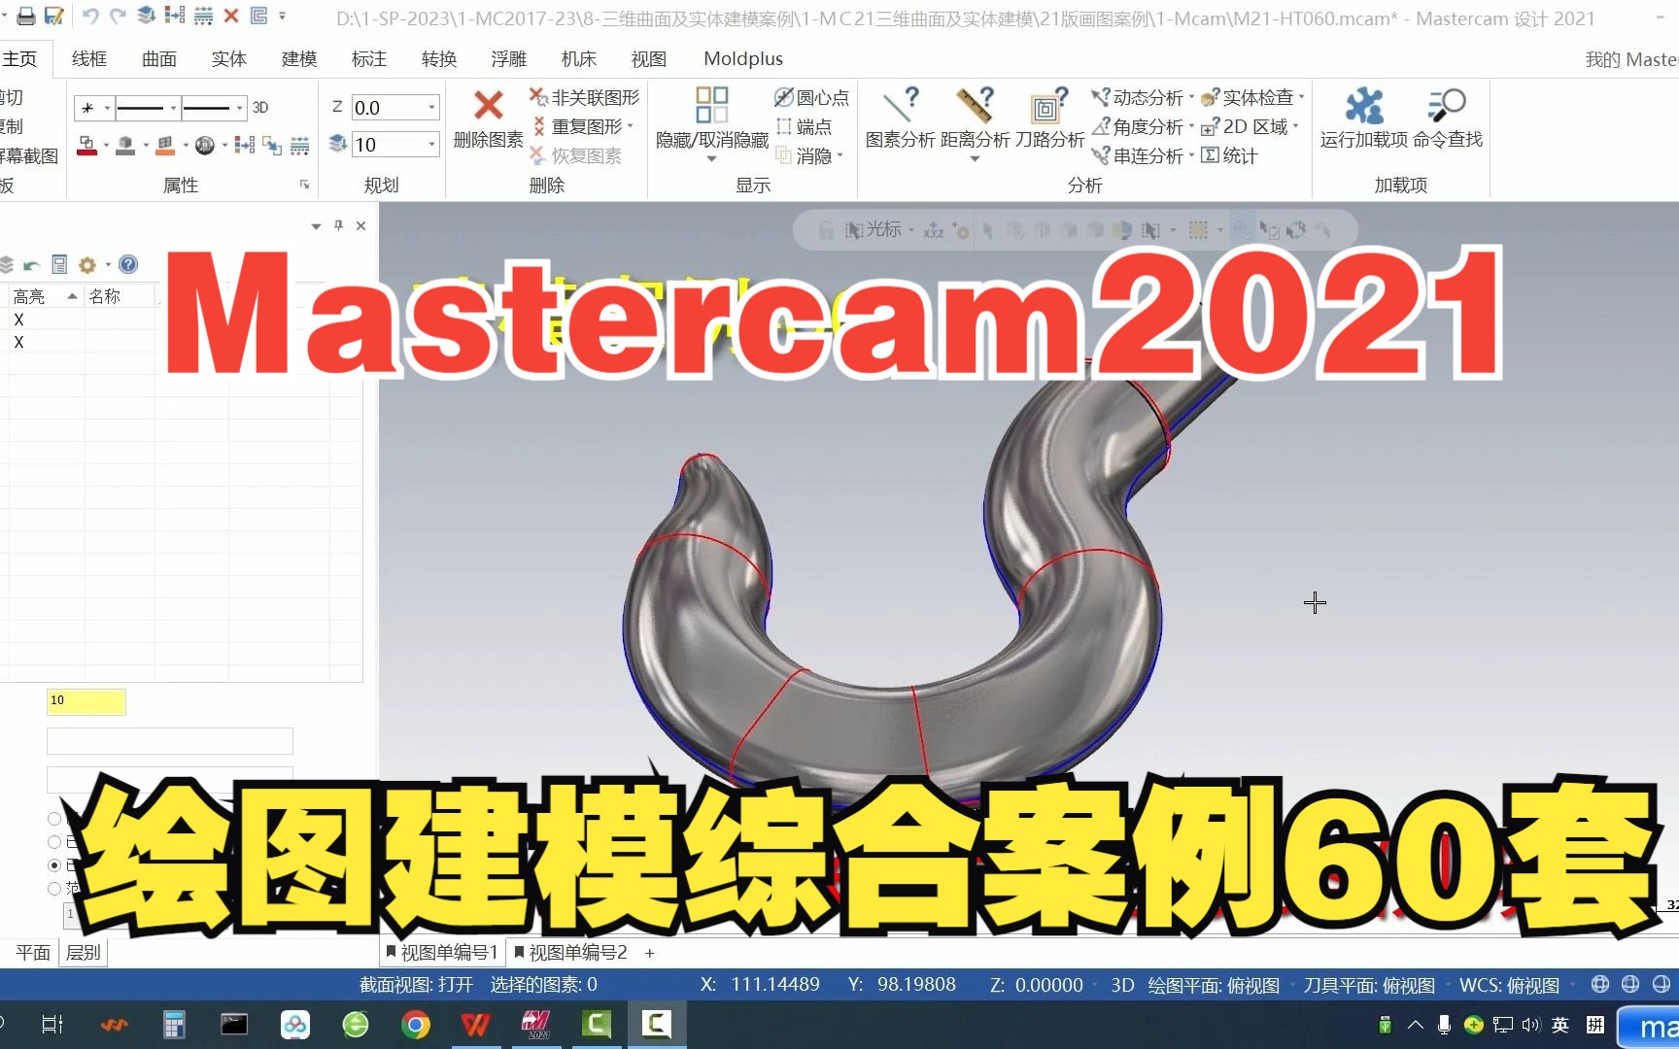Click the large red 删除图素 delete icon

coord(488,105)
